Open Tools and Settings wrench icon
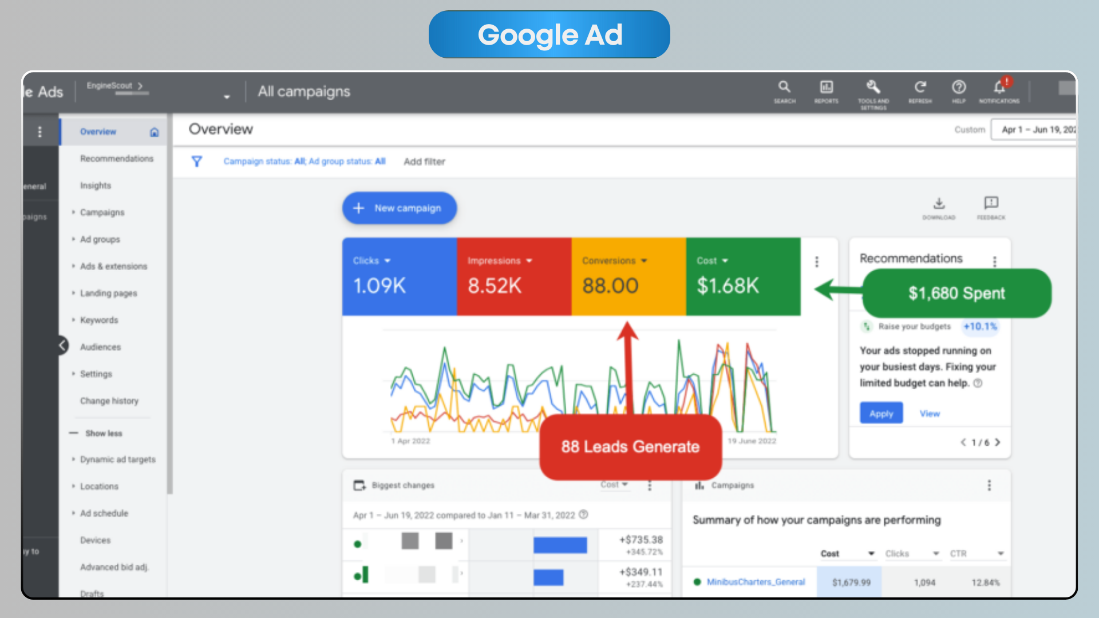The width and height of the screenshot is (1099, 618). tap(873, 87)
